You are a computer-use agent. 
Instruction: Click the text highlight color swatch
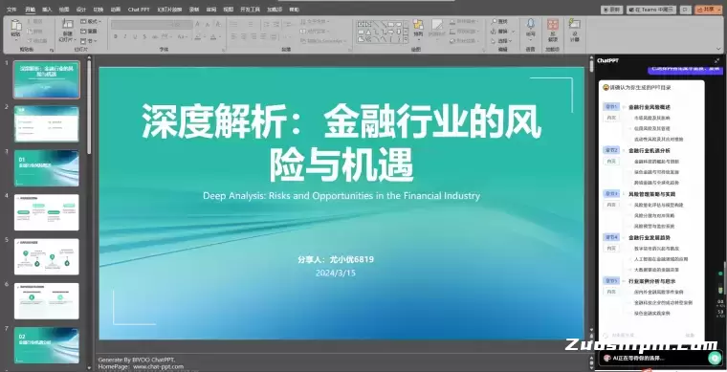(x=197, y=37)
